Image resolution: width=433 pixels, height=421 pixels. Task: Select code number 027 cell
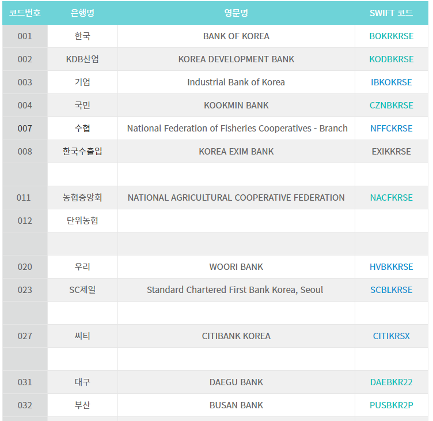pos(25,336)
